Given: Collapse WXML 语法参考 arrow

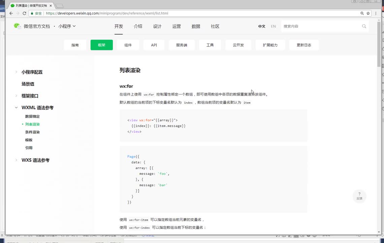Looking at the screenshot, I should point(16,108).
